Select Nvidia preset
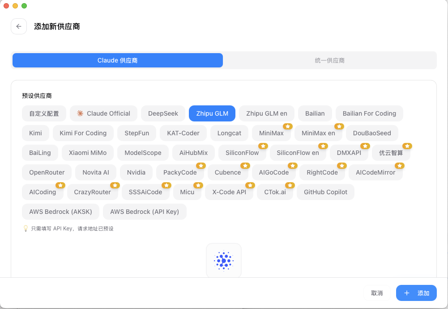Screen dimensions: 448x309 136,172
